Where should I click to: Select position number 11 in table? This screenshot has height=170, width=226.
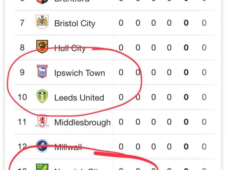click(x=22, y=122)
